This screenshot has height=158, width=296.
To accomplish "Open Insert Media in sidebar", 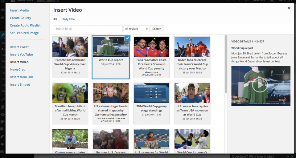I will point(19,10).
